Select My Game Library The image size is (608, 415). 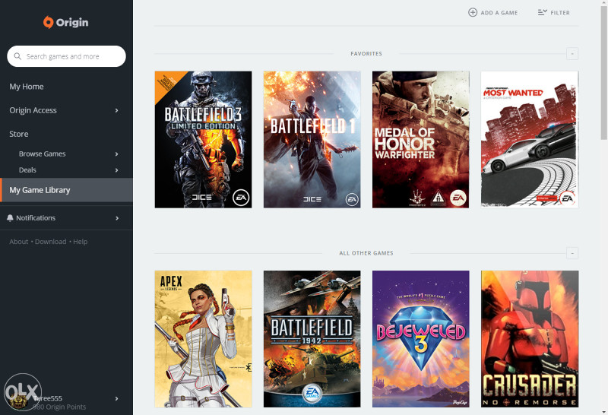coord(66,190)
